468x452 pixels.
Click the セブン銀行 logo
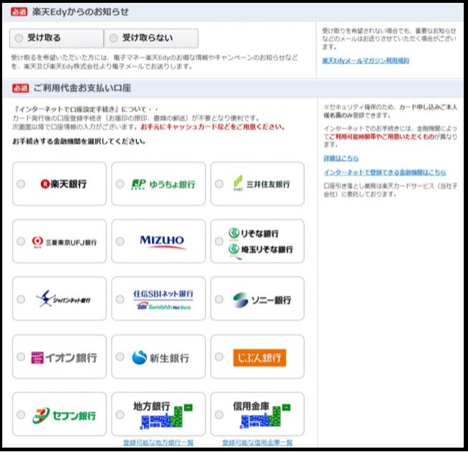(65, 415)
